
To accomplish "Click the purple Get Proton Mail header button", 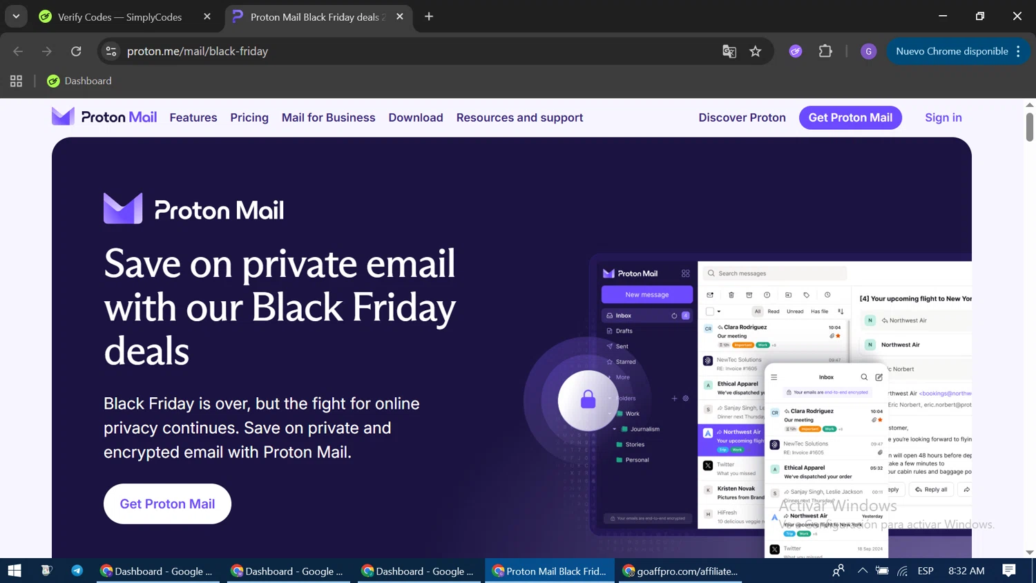I will 850,117.
